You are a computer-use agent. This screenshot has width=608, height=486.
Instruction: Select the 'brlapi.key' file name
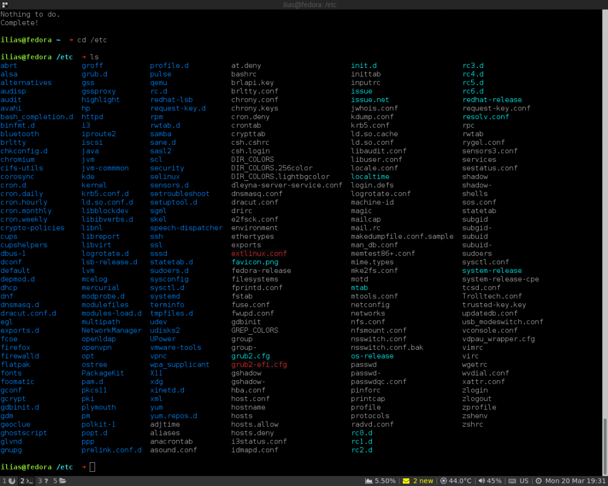coord(253,83)
